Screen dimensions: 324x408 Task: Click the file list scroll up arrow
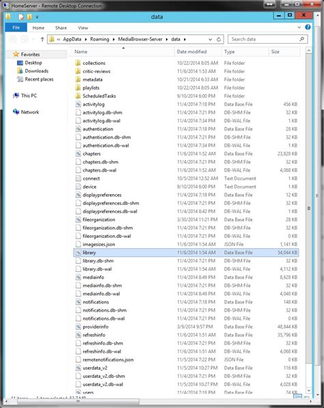309,51
